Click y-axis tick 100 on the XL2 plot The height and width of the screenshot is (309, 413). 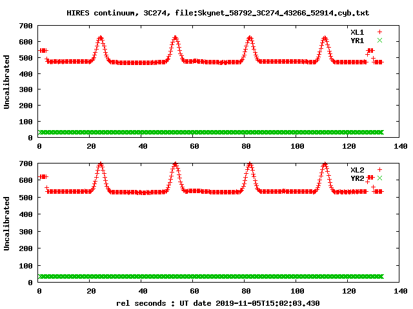tap(26, 266)
